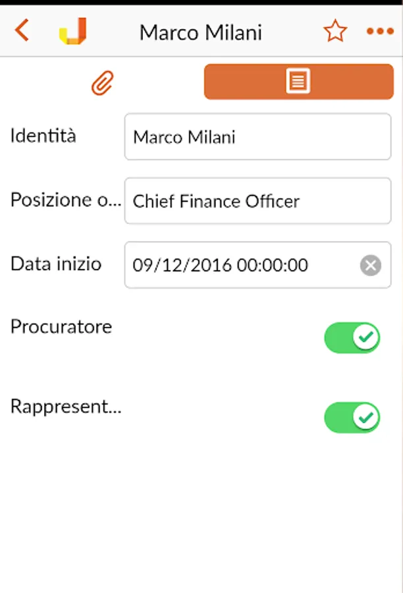Tap the Data inizio label
The width and height of the screenshot is (403, 593).
click(56, 264)
